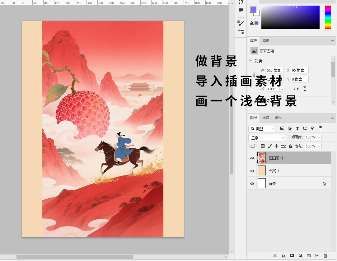Viewport: 337px width, 261px height.
Task: Select the 图层 1 layer name
Action: point(274,171)
